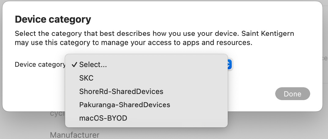Image resolution: width=328 pixels, height=139 pixels.
Task: Click the blue dropdown arrows control
Action: (230, 65)
